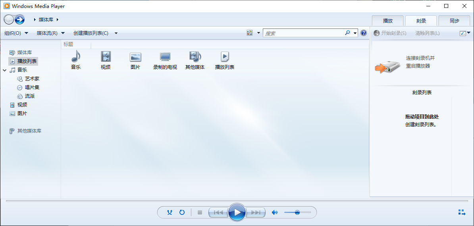Open the 组织(O) dropdown
The width and height of the screenshot is (474, 226).
coord(16,33)
